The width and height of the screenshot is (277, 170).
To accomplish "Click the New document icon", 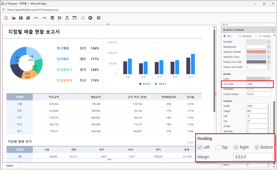I will (x=6, y=18).
